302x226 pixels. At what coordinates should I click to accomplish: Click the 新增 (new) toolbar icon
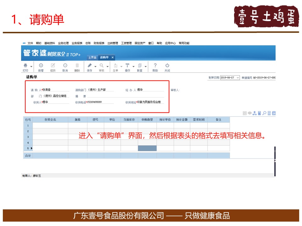pyautogui.click(x=41, y=66)
